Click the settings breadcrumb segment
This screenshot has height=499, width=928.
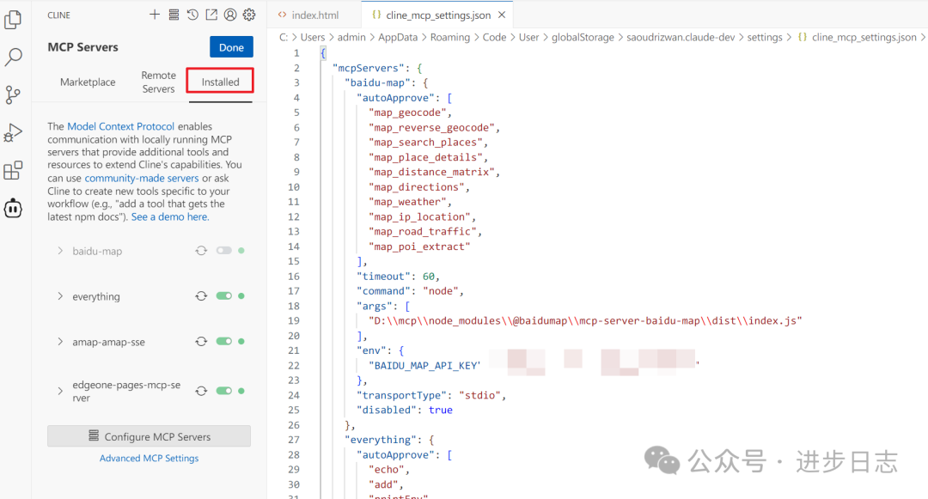765,37
